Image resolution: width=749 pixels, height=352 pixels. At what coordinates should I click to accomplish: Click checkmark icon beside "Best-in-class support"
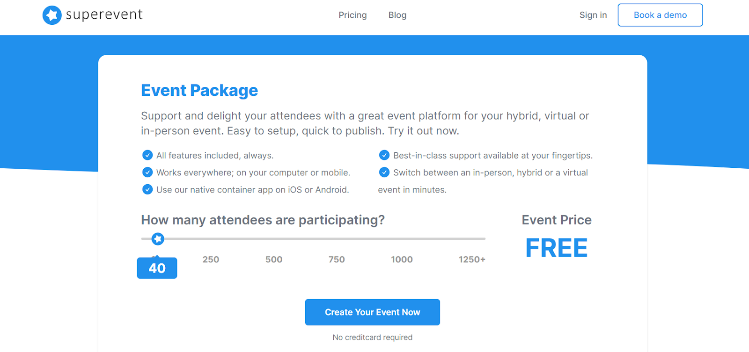[384, 155]
